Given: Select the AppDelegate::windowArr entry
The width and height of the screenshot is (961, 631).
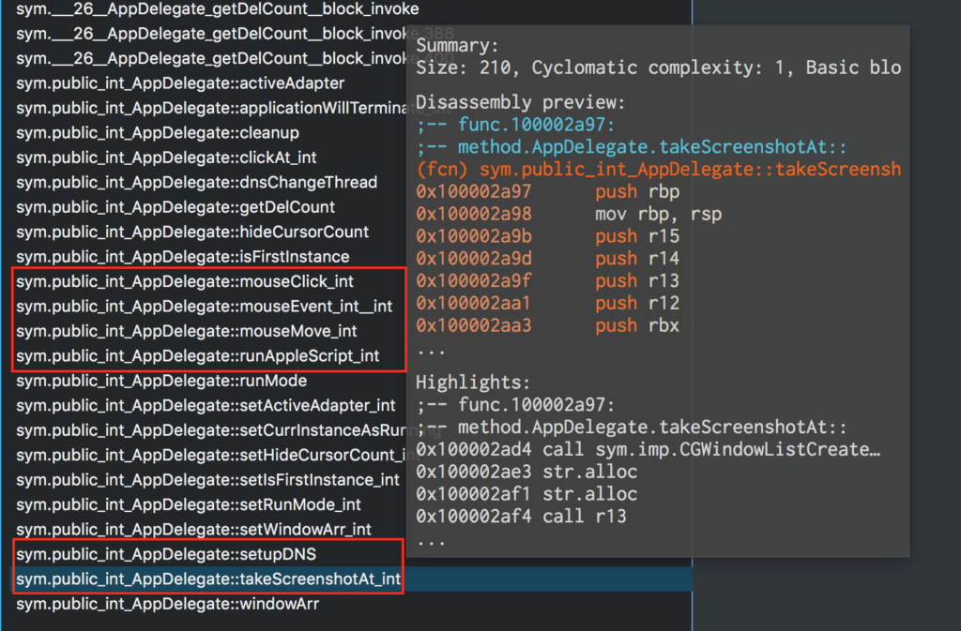Looking at the screenshot, I should pos(167,604).
